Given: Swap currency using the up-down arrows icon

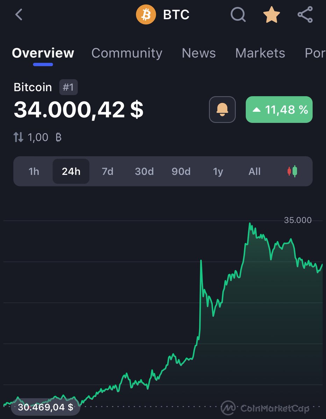Looking at the screenshot, I should click(19, 137).
